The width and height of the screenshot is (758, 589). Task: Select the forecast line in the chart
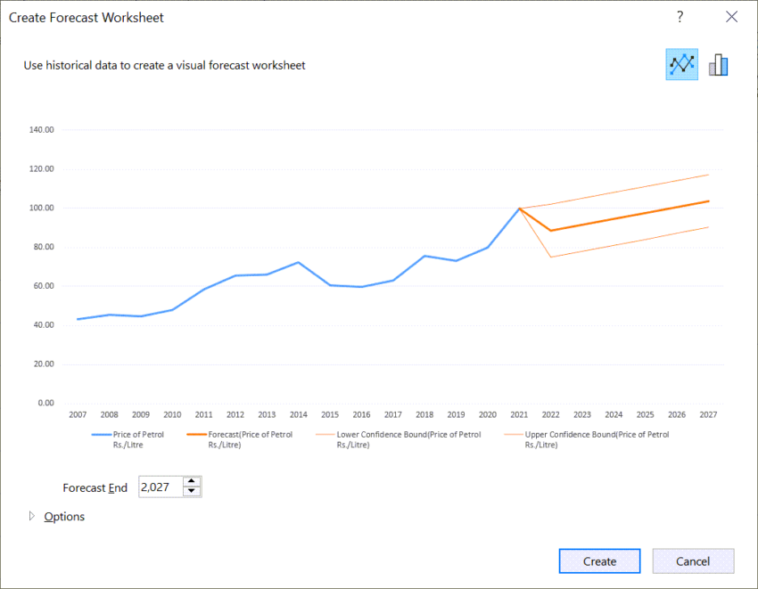(x=629, y=217)
